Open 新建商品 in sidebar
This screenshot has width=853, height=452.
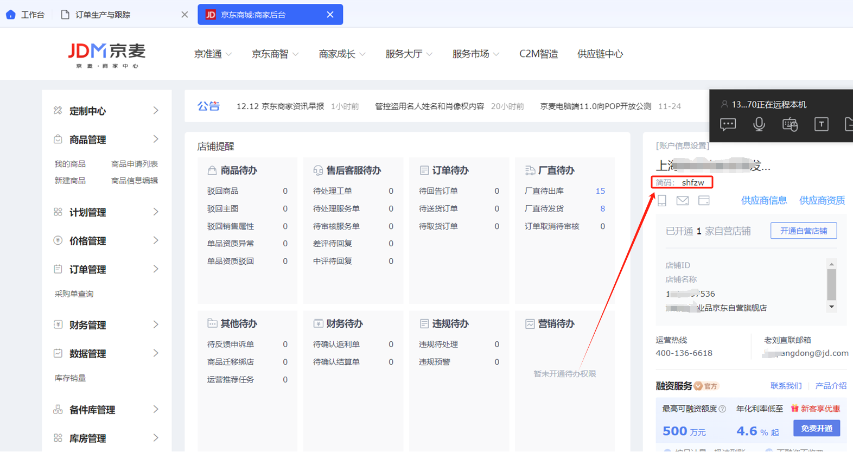(x=70, y=181)
